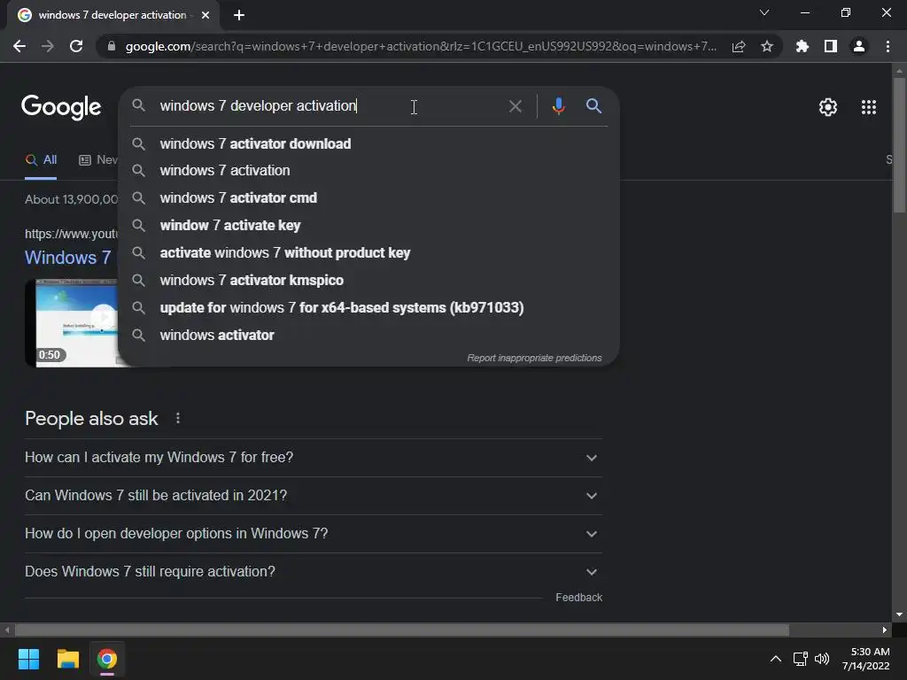Choose suggestion 'windows 7 activation'
Viewport: 907px width, 680px height.
[x=368, y=171]
